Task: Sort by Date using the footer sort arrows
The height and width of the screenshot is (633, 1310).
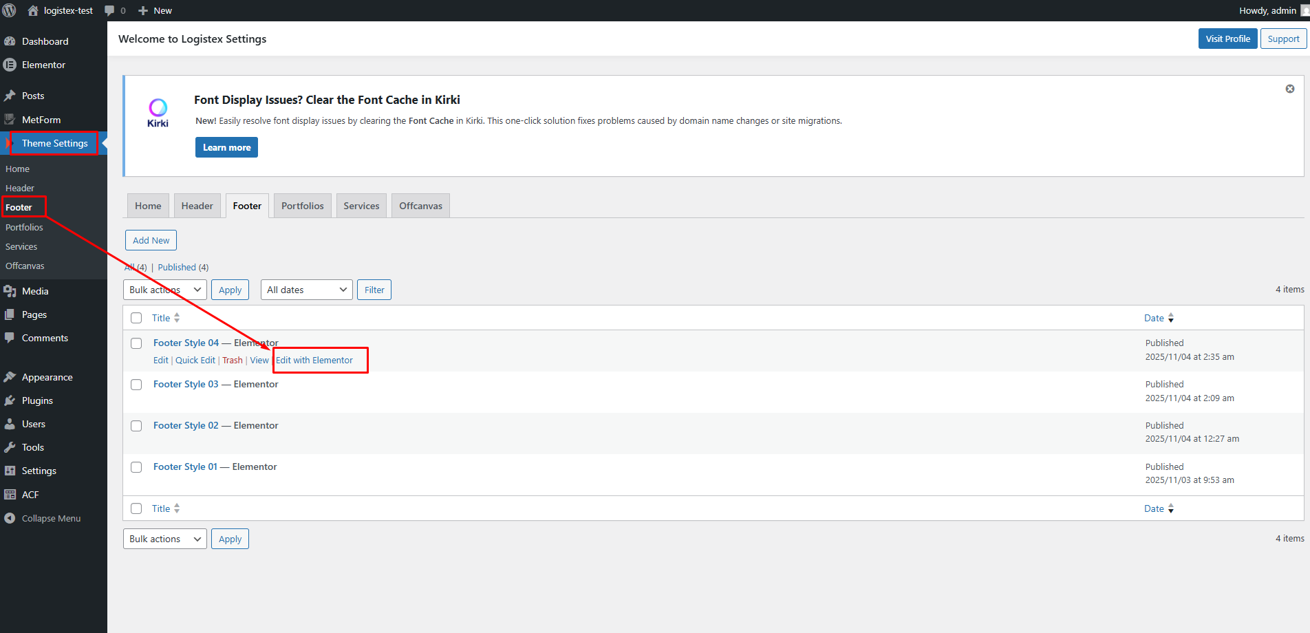Action: click(x=1171, y=508)
